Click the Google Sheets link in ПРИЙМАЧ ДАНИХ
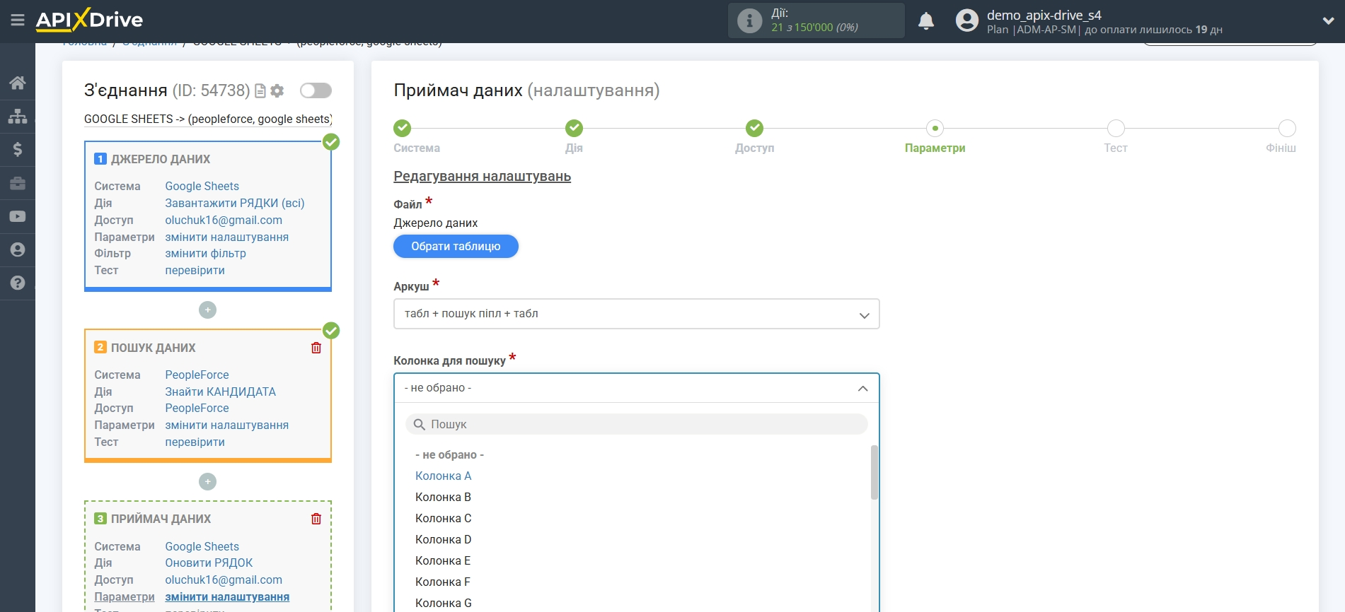 pyautogui.click(x=202, y=546)
